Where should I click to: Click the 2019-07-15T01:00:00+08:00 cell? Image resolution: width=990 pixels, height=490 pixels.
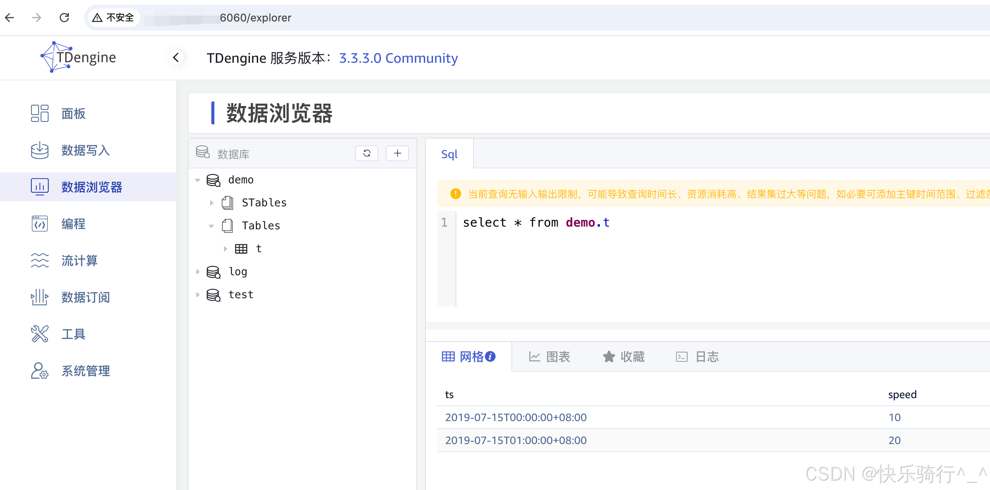[x=516, y=440]
